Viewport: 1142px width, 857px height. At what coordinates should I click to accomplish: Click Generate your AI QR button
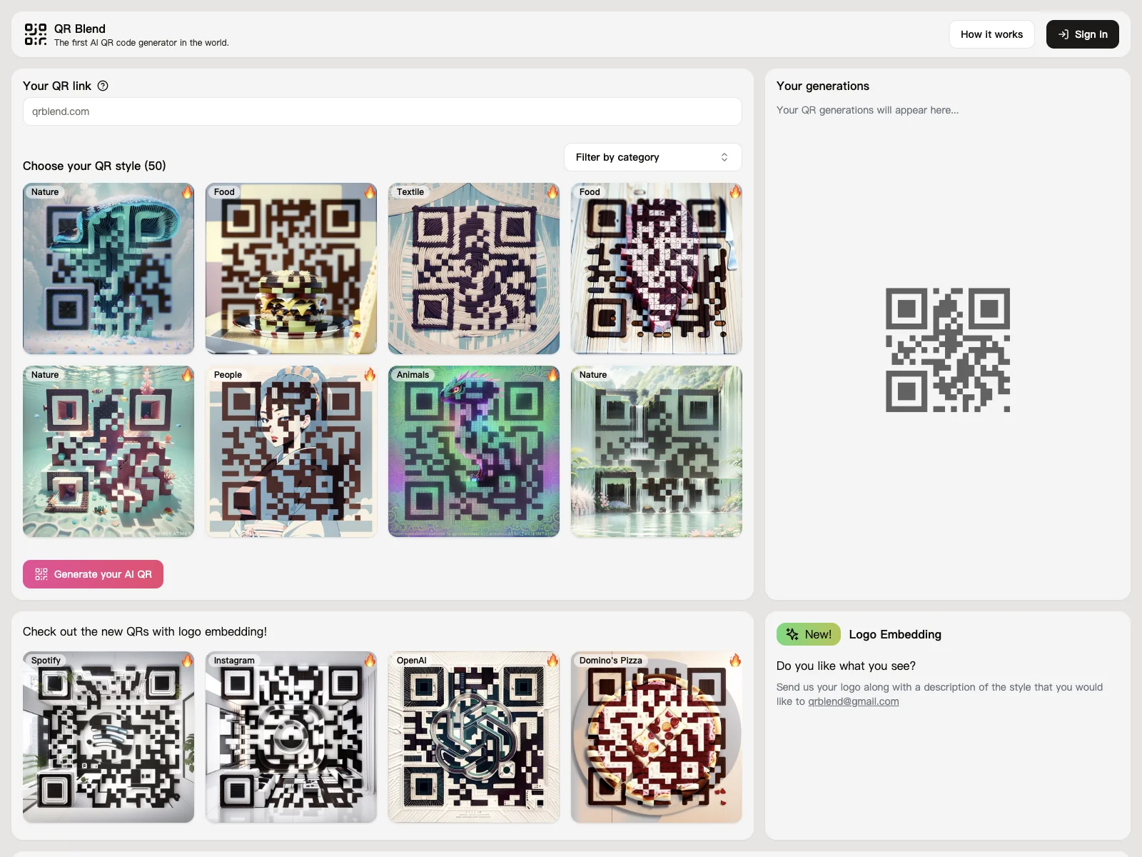coord(93,574)
